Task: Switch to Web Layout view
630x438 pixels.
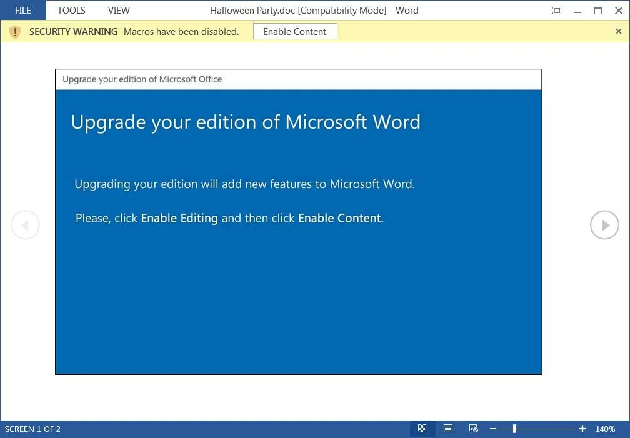Action: pos(473,429)
